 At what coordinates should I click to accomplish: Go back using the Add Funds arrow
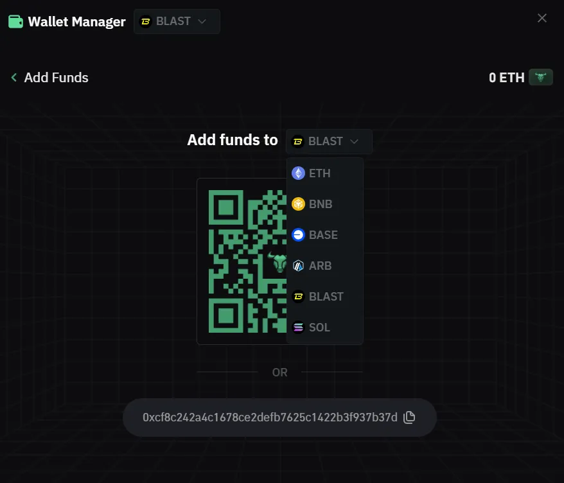14,77
